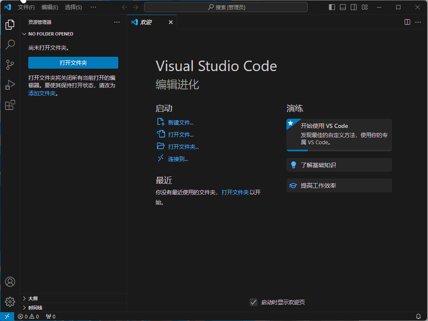Toggle the secondary side bar layout icon
428x321 pixels.
coord(354,7)
